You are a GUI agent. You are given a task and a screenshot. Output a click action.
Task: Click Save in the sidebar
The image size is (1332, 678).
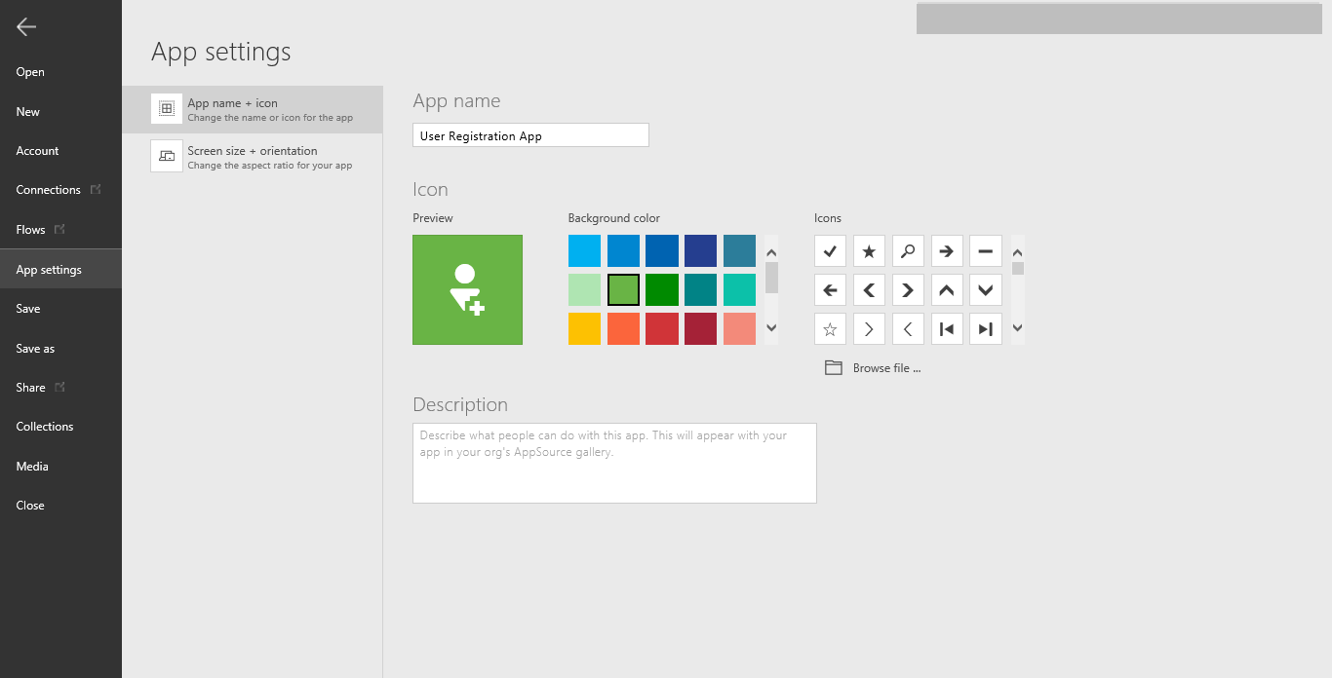click(60, 309)
